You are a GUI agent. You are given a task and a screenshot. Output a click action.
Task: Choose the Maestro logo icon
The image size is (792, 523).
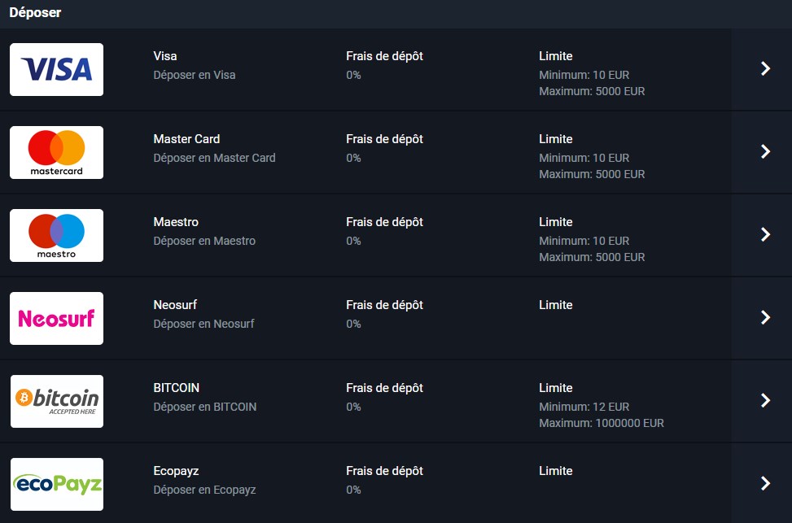[56, 235]
